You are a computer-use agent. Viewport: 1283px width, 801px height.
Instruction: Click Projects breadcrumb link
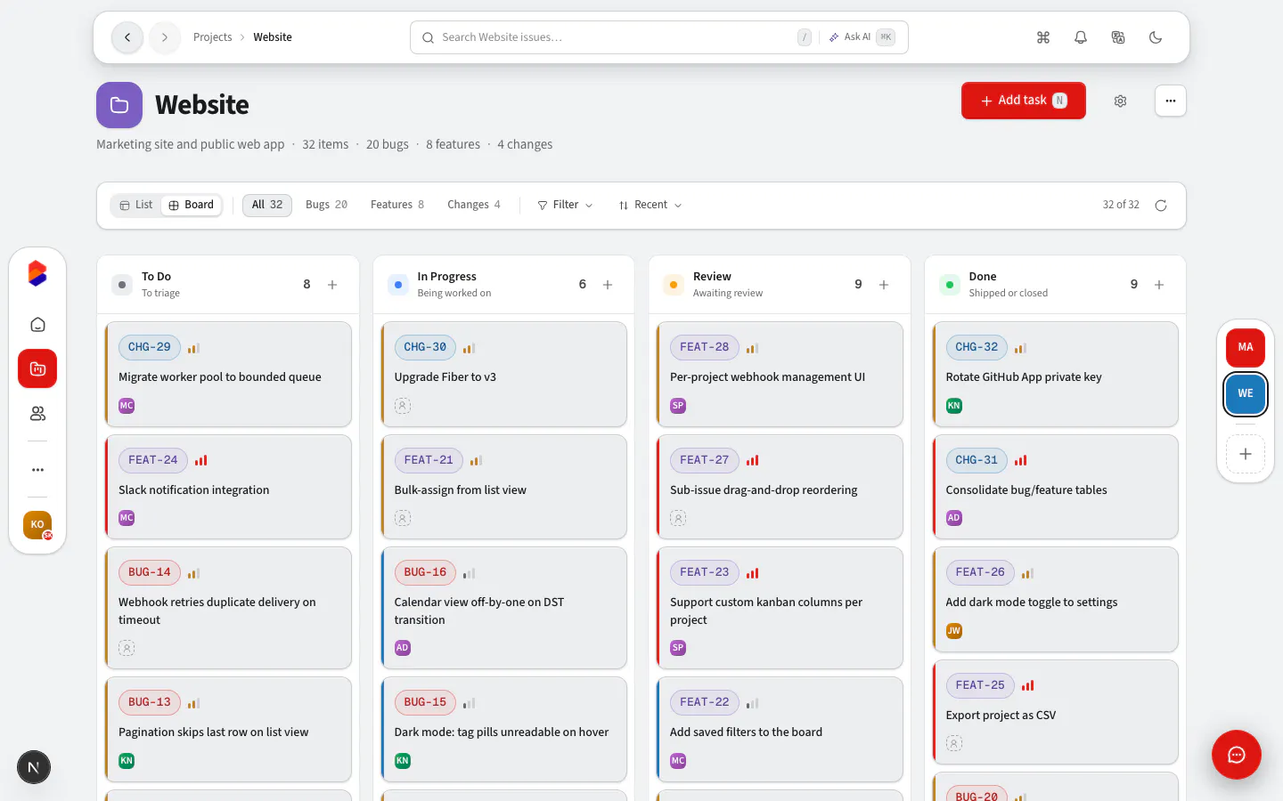212,37
